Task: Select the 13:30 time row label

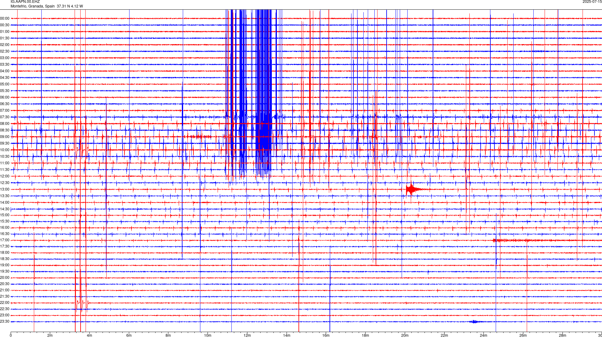Action: point(5,196)
